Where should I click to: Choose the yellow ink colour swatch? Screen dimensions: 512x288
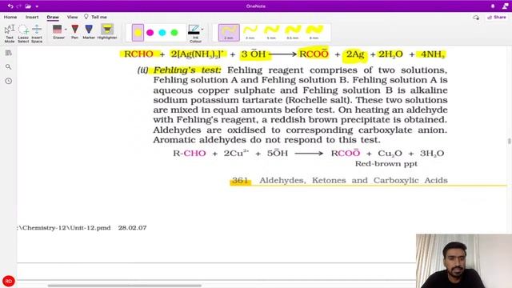[x=138, y=32]
